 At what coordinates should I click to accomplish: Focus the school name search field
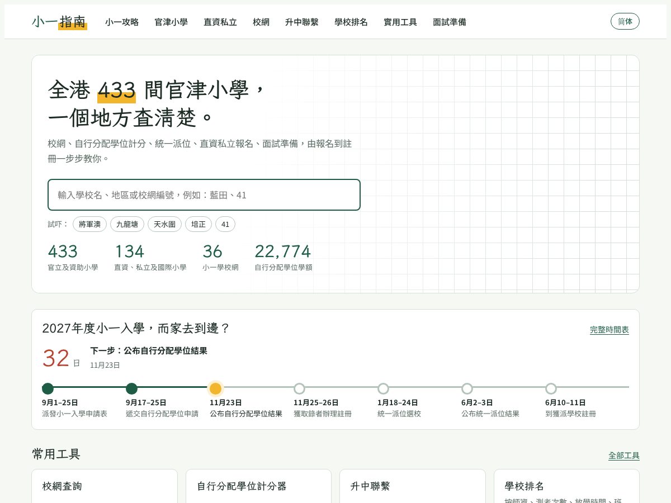pos(204,195)
